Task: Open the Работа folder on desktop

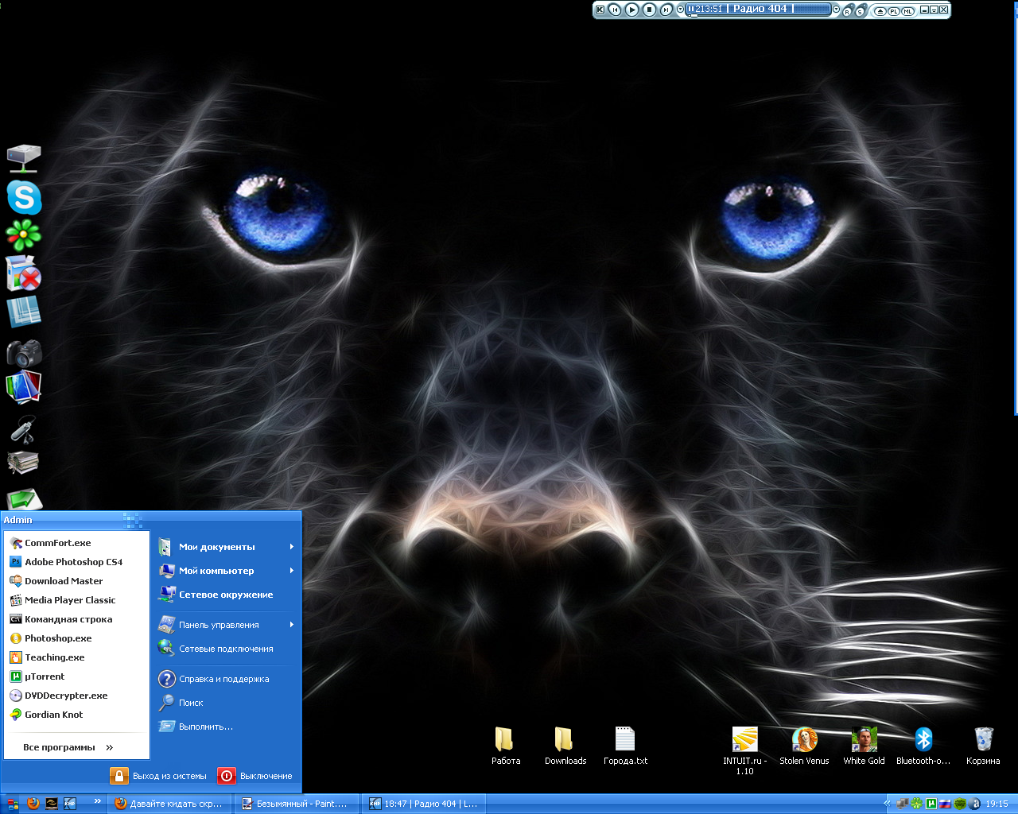Action: (x=505, y=746)
